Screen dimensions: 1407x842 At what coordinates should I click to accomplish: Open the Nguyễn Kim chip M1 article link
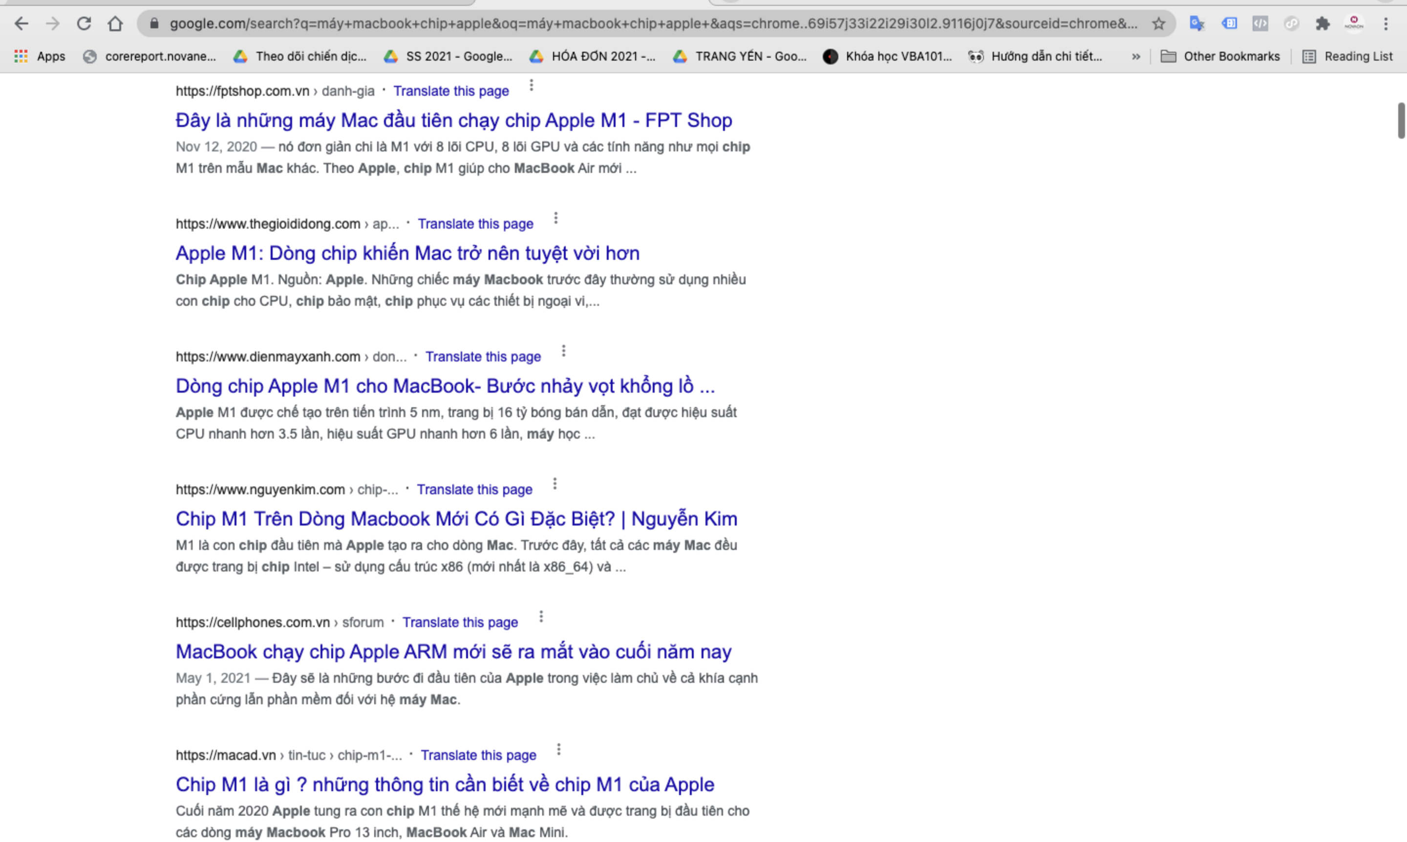tap(457, 518)
